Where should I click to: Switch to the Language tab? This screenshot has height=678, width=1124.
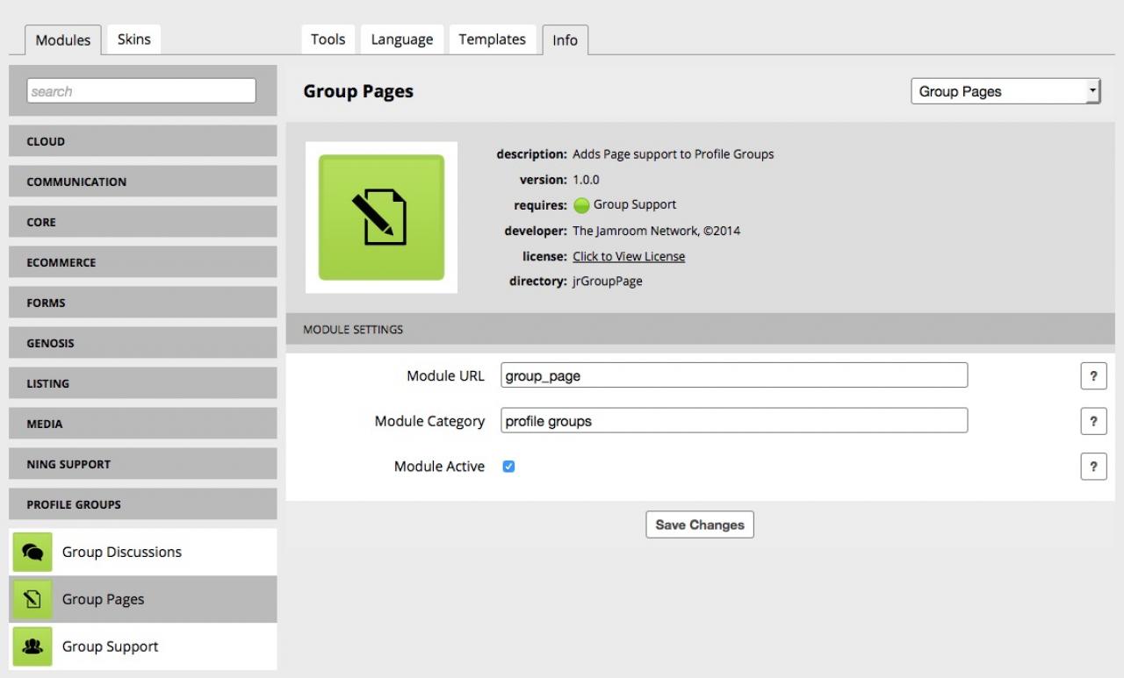coord(401,39)
